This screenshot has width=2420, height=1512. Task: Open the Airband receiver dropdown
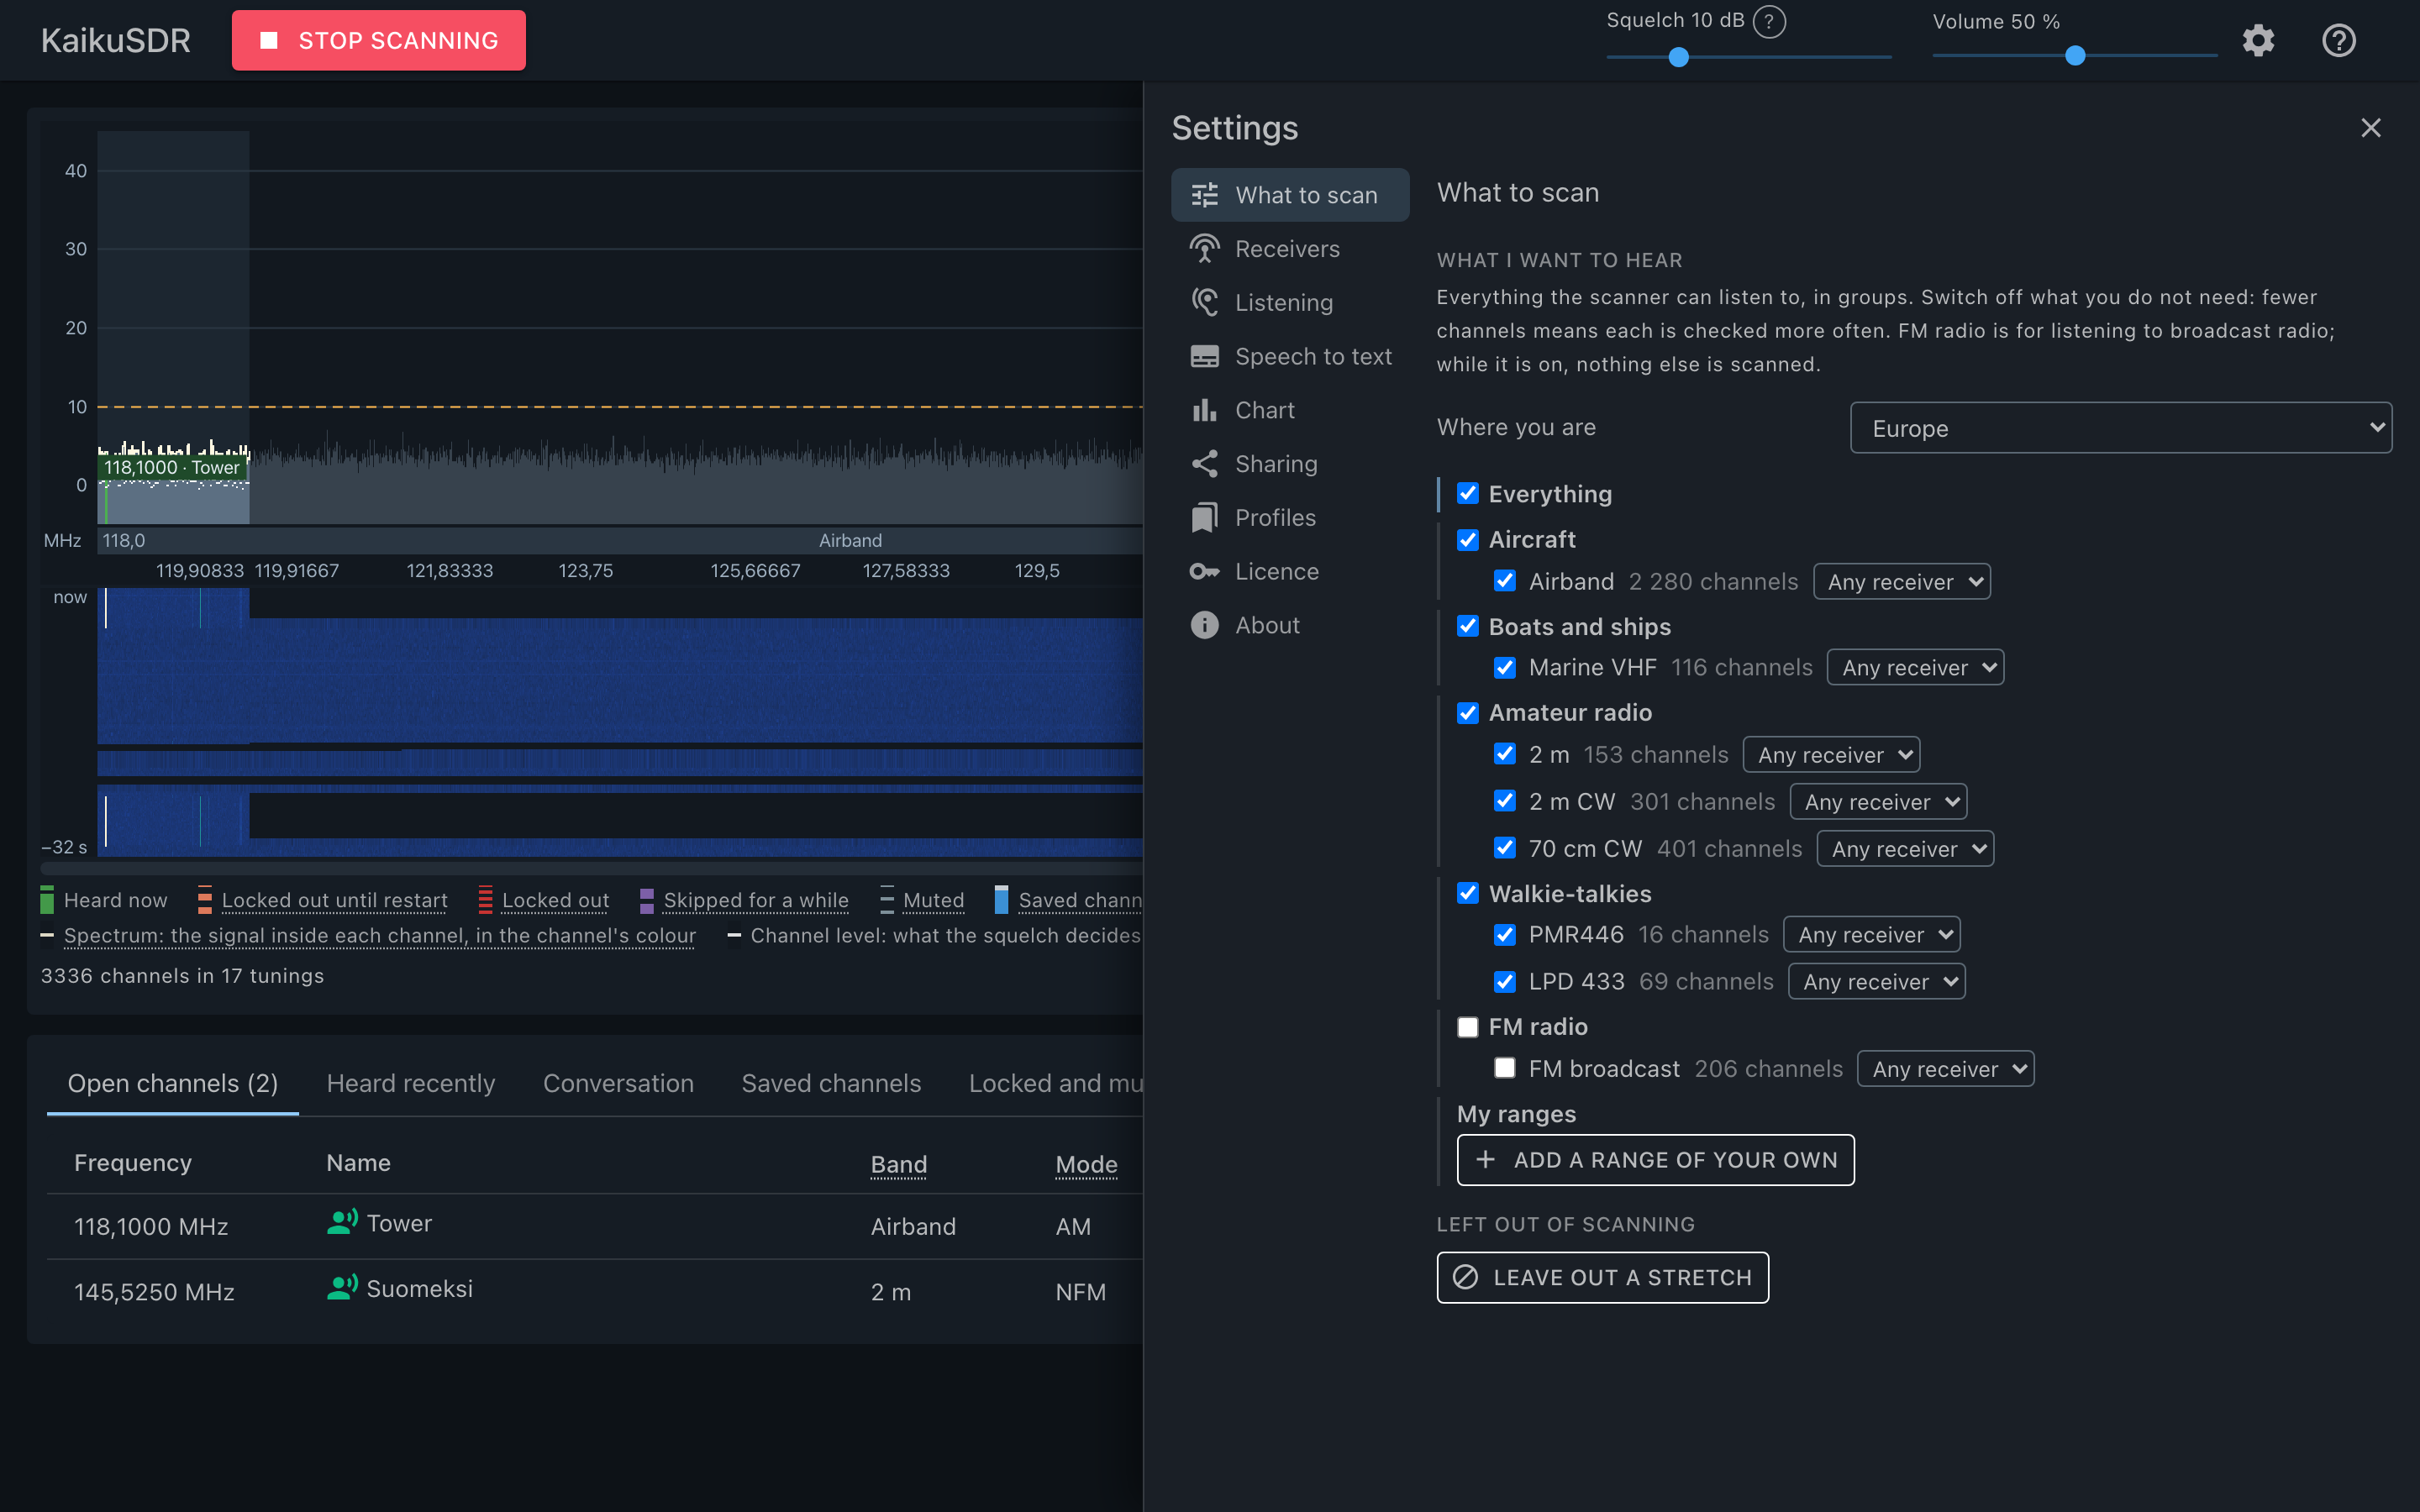click(1901, 582)
